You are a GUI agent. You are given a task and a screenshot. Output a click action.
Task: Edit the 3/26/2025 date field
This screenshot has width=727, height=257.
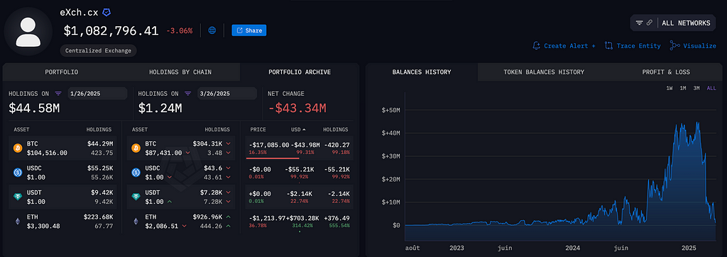(227, 93)
